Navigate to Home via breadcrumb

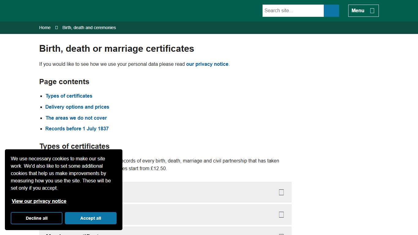click(45, 28)
